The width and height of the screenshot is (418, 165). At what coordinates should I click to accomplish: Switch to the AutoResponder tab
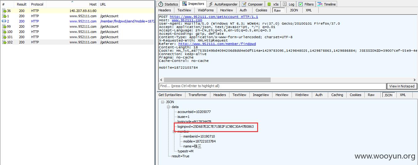point(223,4)
